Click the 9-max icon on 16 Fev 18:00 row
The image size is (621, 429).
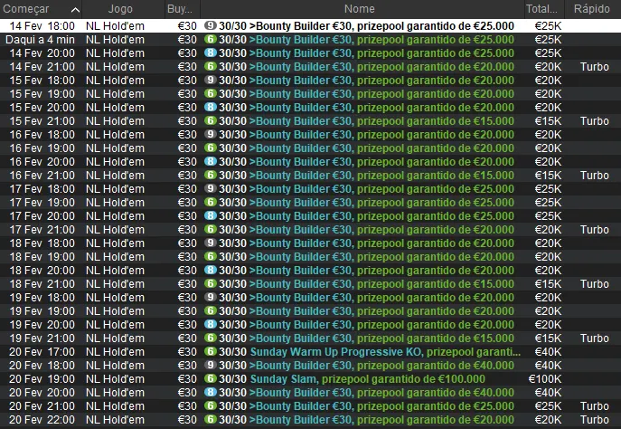click(211, 135)
